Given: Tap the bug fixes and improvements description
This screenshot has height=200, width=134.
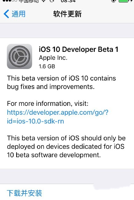Looking at the screenshot, I should pyautogui.click(x=61, y=83).
